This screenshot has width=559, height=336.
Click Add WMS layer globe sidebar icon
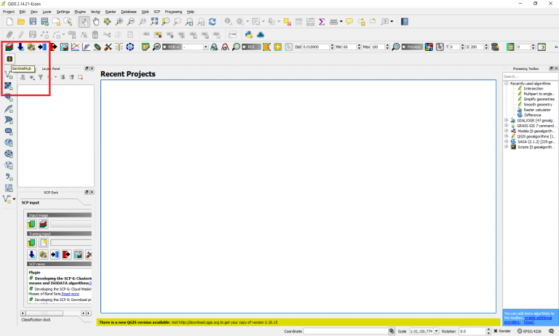[9, 143]
